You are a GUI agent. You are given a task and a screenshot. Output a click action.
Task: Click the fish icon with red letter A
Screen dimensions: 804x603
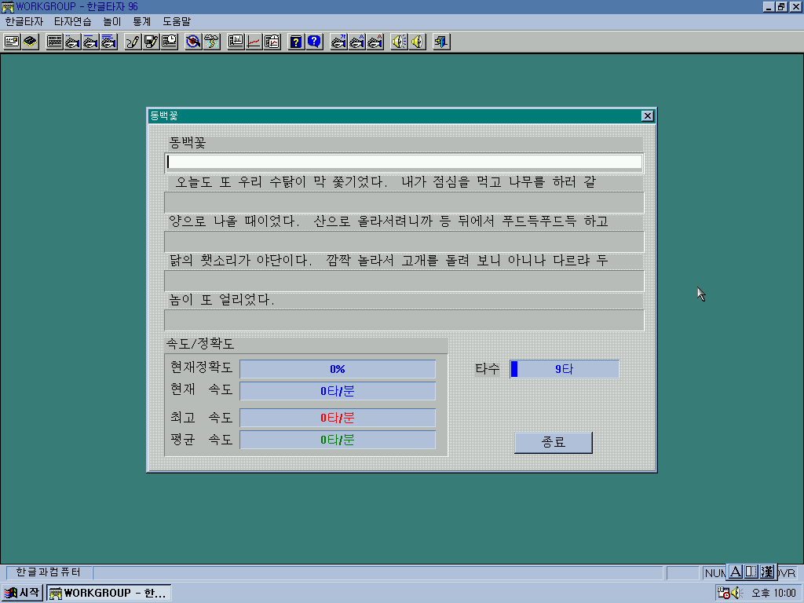coord(375,42)
